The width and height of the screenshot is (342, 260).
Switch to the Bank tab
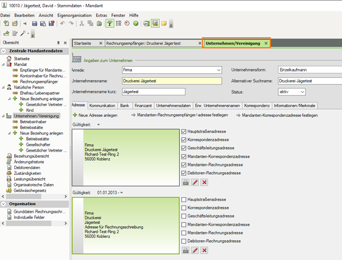tap(124, 106)
